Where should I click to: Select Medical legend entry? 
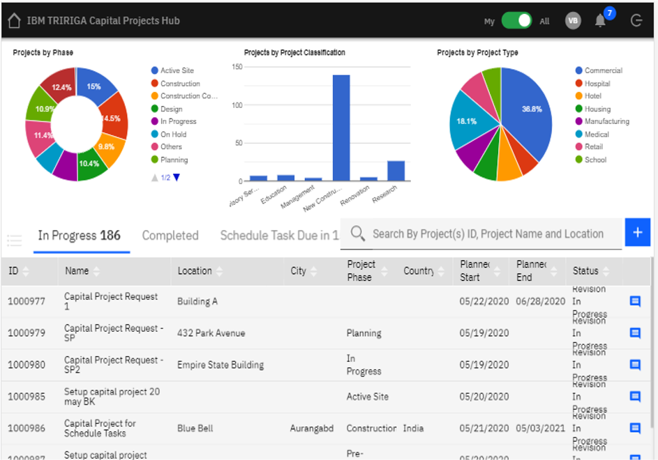[x=592, y=135]
